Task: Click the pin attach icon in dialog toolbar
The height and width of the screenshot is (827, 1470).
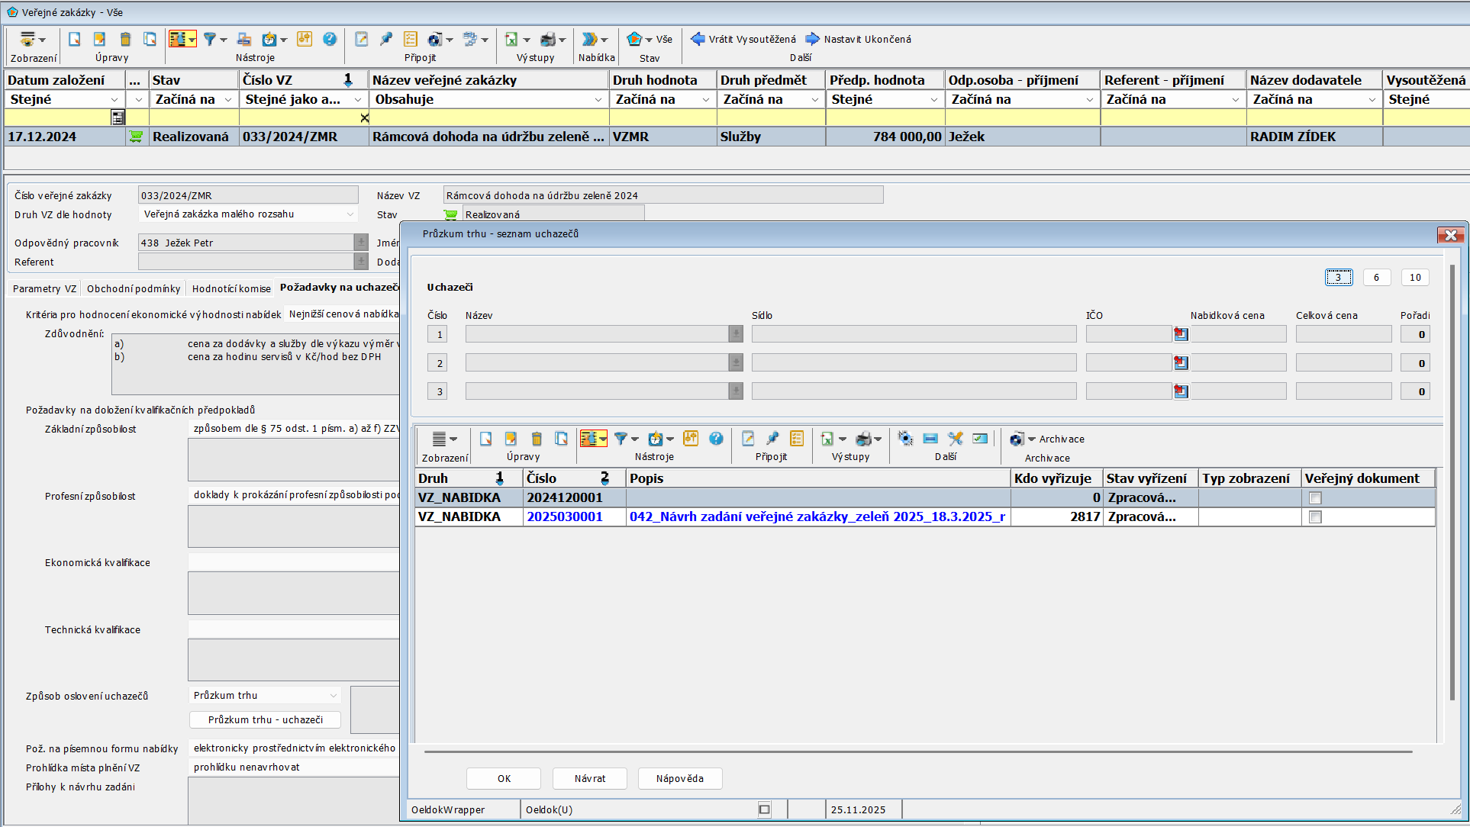Action: pos(772,439)
